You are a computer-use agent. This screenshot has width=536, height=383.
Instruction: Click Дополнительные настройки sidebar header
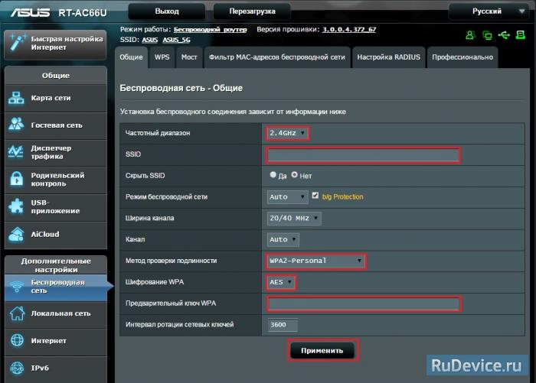56,265
